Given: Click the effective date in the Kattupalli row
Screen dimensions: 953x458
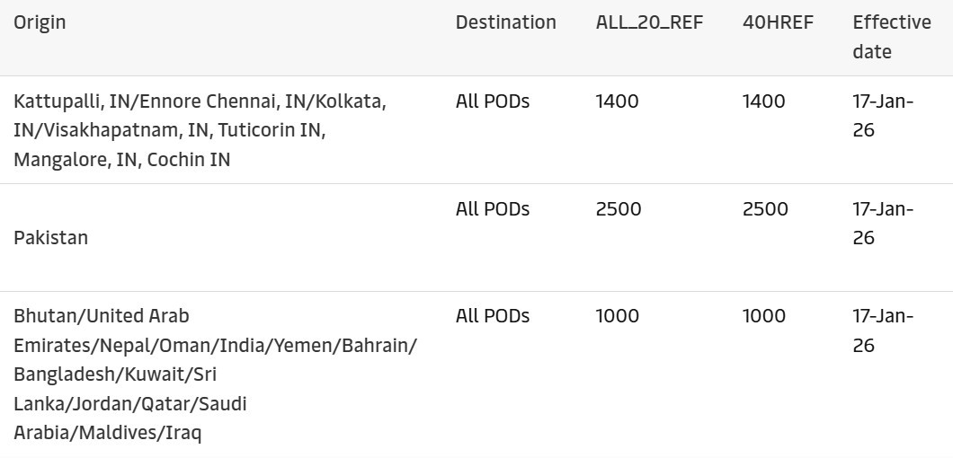Looking at the screenshot, I should pos(882,116).
